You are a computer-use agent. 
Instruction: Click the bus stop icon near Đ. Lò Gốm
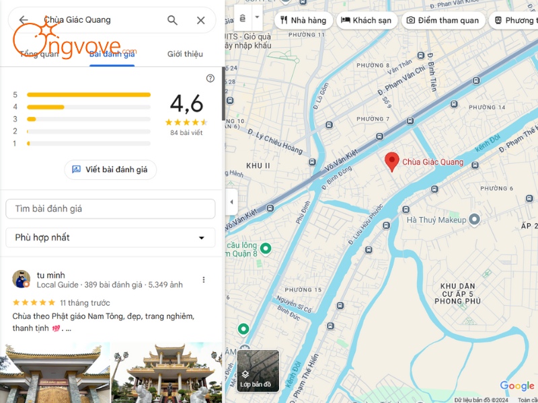tap(329, 125)
